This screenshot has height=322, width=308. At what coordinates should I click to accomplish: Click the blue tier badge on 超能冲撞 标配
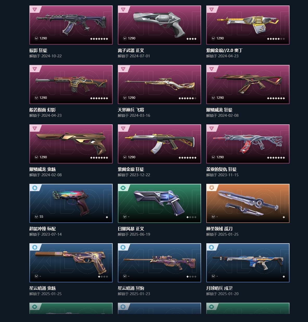[35, 188]
